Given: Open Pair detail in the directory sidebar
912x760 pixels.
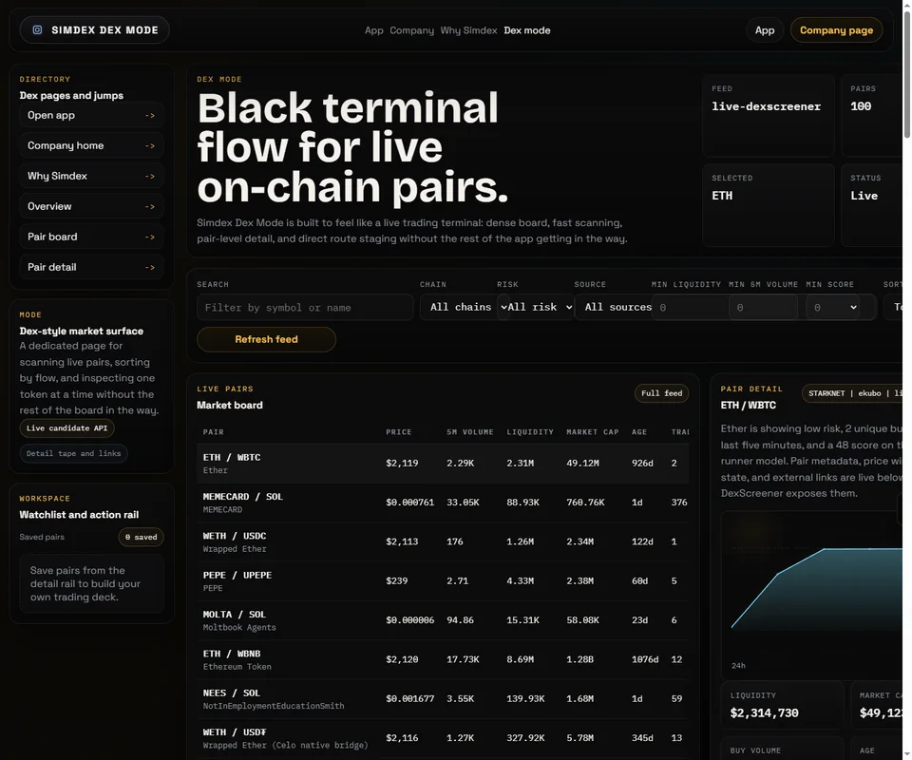Looking at the screenshot, I should (x=91, y=267).
